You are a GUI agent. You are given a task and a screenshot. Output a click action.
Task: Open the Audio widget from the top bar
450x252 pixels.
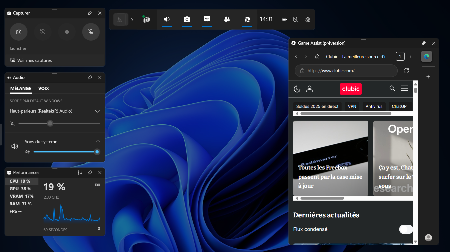(167, 19)
